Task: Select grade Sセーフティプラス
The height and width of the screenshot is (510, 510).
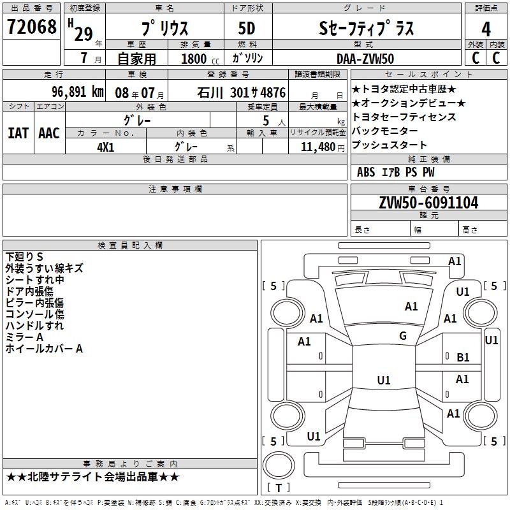Action: click(367, 28)
